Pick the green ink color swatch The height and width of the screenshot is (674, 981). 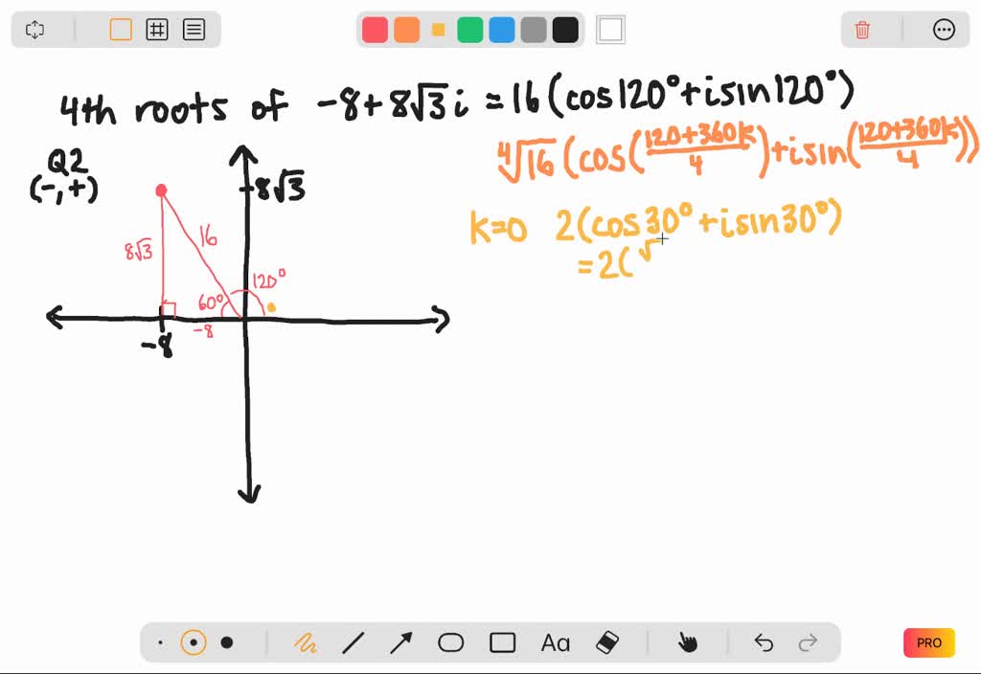(x=469, y=30)
